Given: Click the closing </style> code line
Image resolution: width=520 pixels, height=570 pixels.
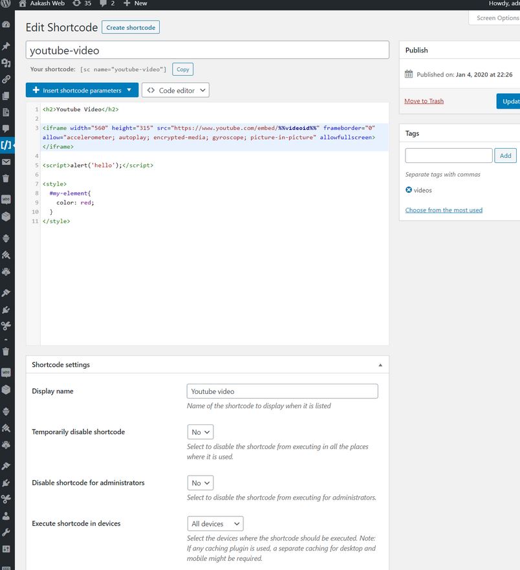Looking at the screenshot, I should [56, 221].
